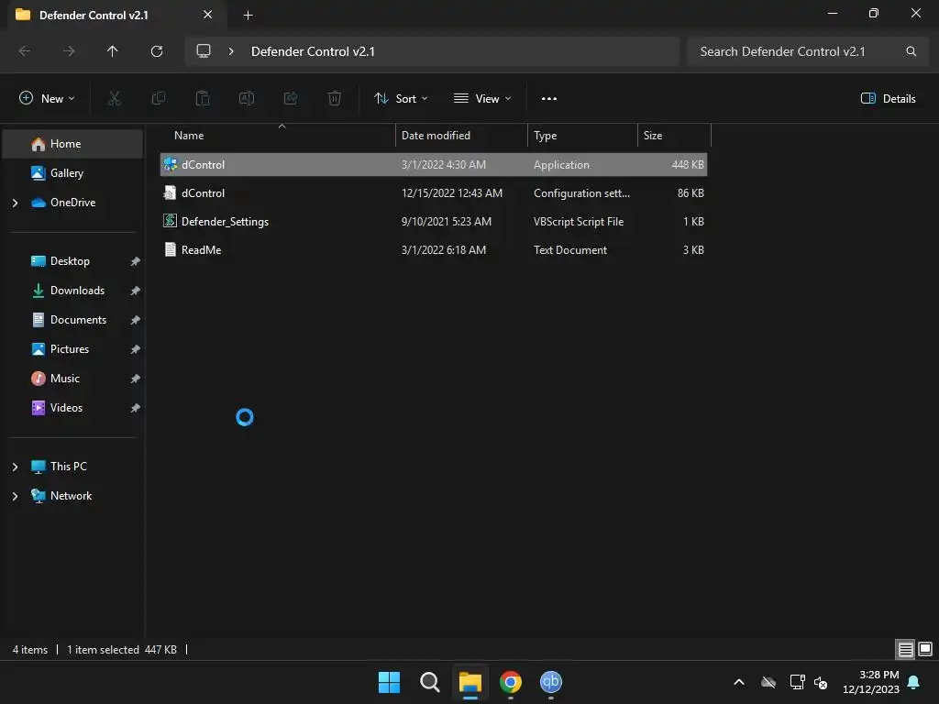Expand the address bar path chevron
The width and height of the screenshot is (939, 704).
tap(231, 51)
